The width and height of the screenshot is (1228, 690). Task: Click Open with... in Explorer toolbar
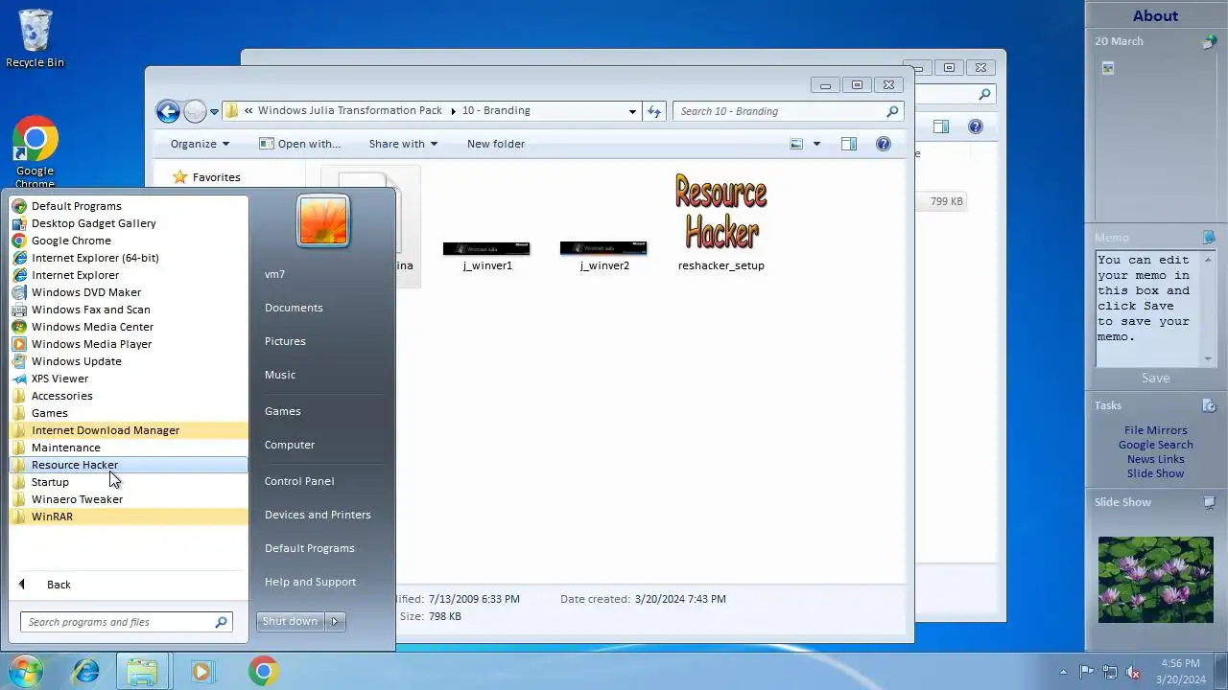coord(299,144)
